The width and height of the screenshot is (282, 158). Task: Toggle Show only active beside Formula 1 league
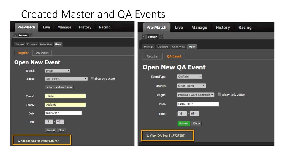coord(219,94)
